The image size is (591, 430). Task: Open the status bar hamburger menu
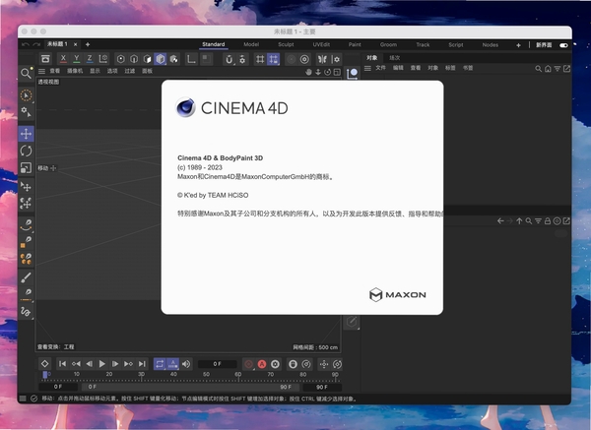(x=23, y=399)
